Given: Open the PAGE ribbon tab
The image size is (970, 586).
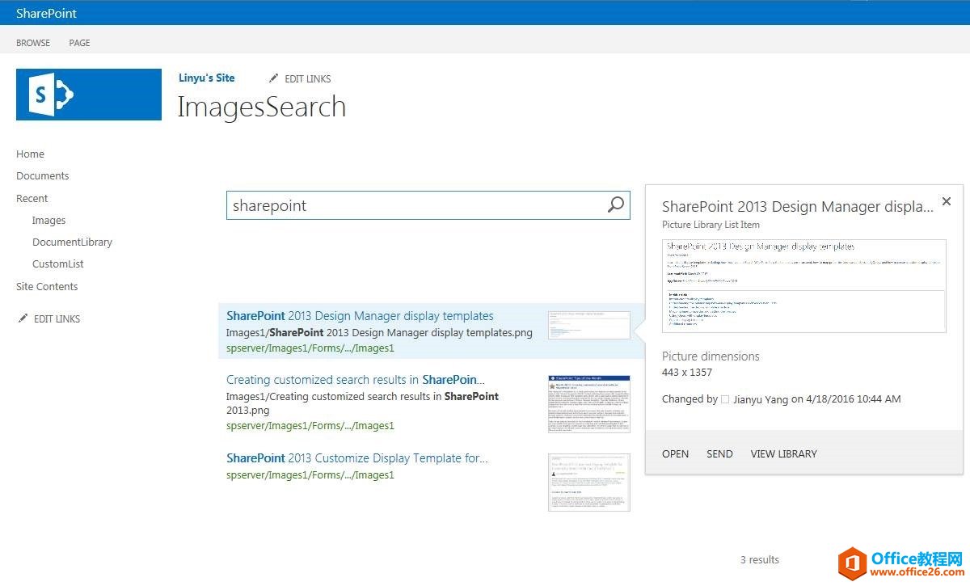Looking at the screenshot, I should (79, 43).
